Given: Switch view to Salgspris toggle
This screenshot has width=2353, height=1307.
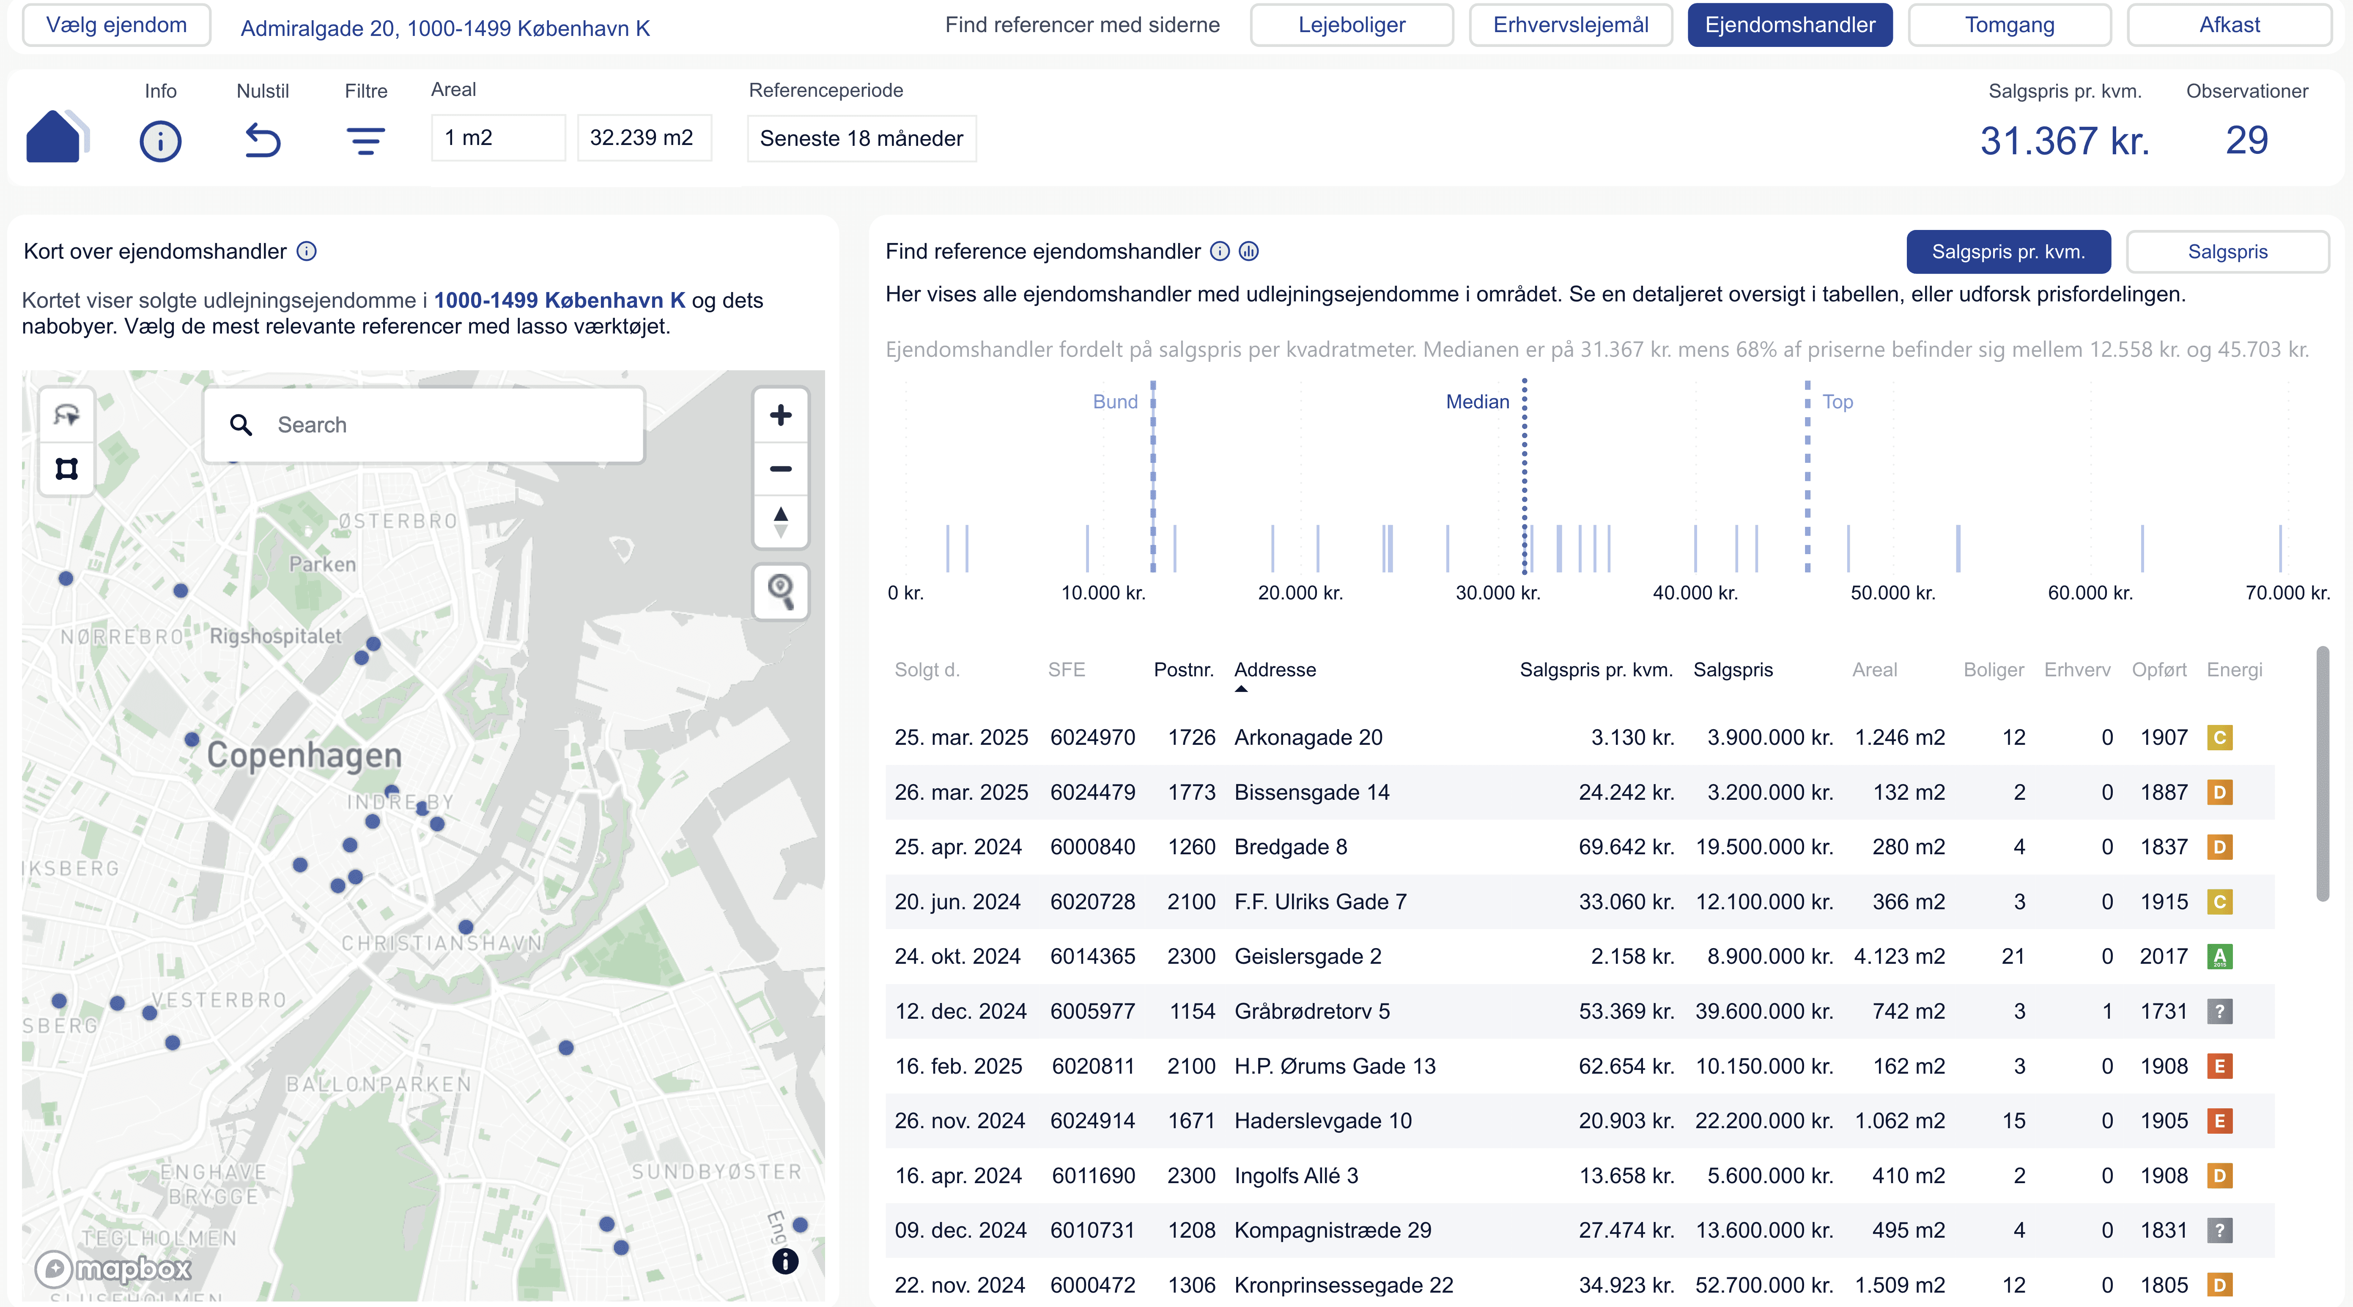Looking at the screenshot, I should click(2227, 252).
